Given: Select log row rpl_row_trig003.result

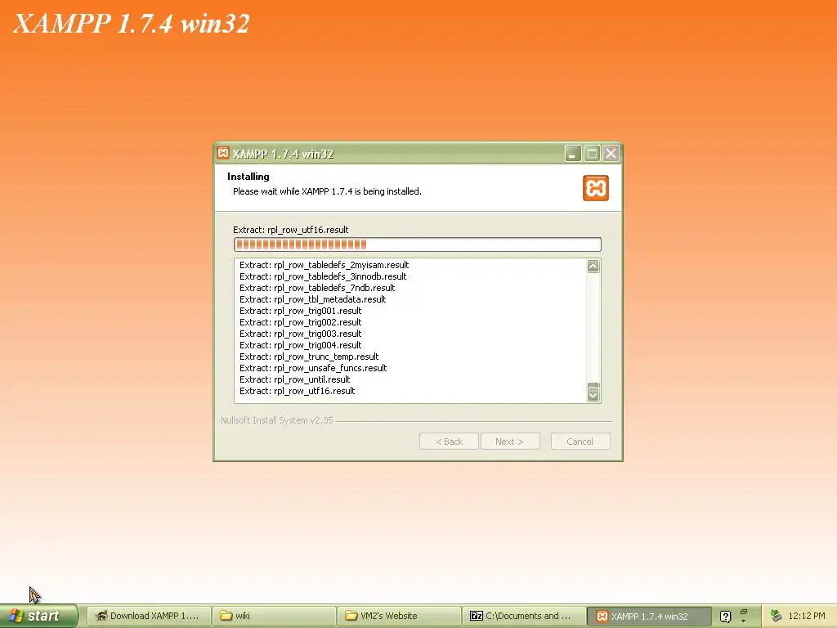Looking at the screenshot, I should click(301, 334).
